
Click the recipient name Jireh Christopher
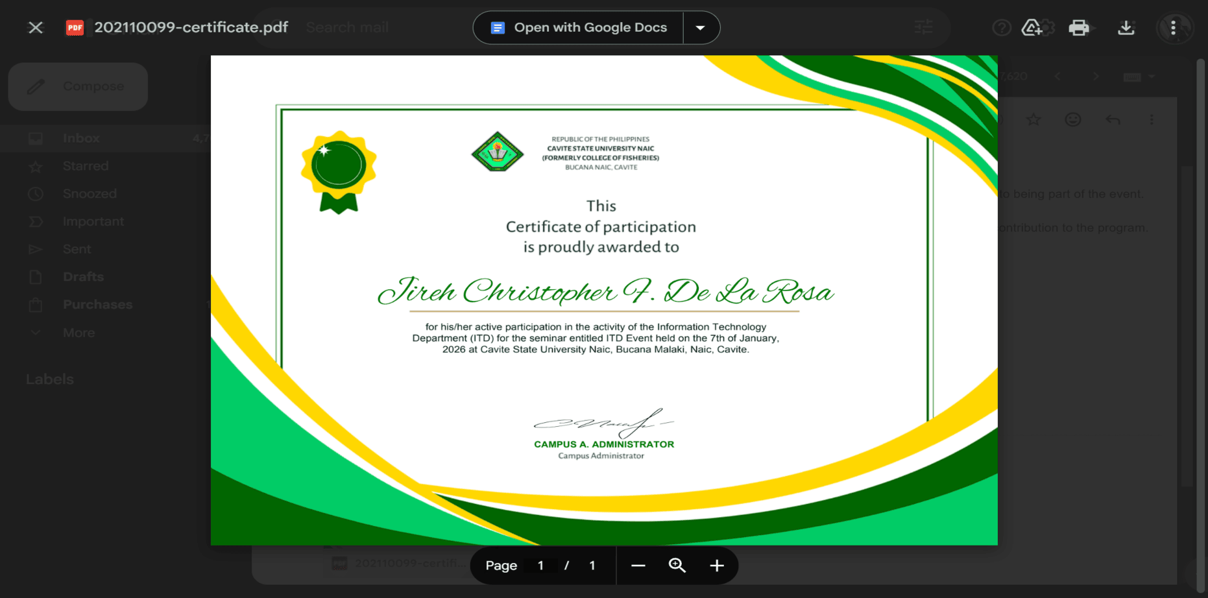click(605, 292)
